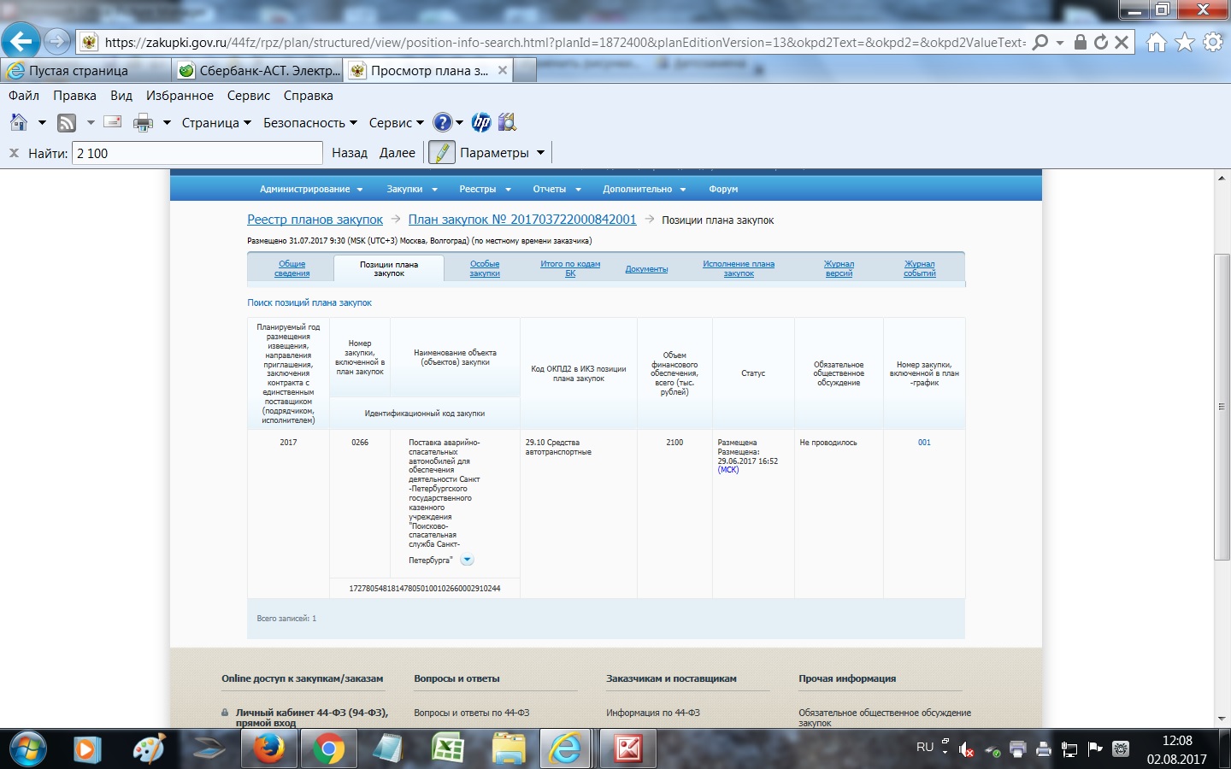Close the find bar with X
Viewport: 1231px width, 769px height.
tap(14, 153)
